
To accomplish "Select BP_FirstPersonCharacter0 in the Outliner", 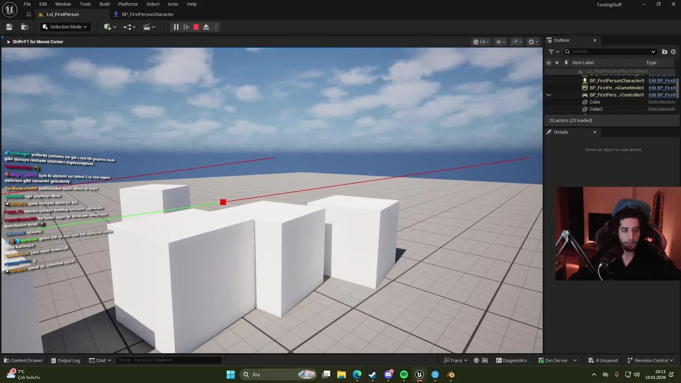I will coord(617,81).
